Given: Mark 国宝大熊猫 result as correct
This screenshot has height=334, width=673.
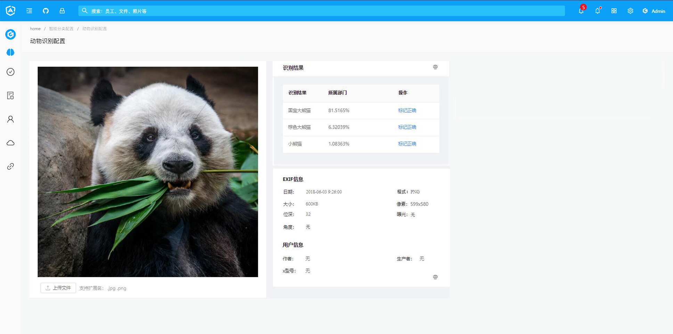Looking at the screenshot, I should (x=407, y=110).
